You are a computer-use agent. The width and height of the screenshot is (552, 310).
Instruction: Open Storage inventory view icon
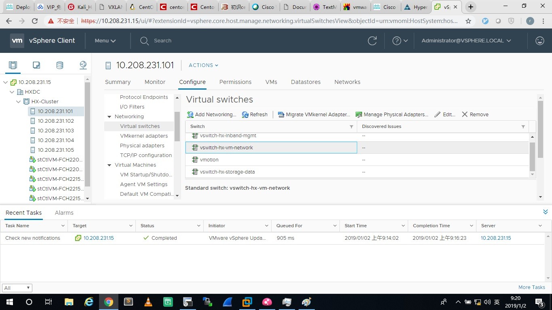[60, 65]
